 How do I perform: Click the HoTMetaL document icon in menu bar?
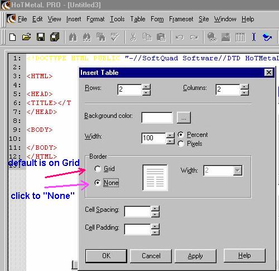(x=11, y=19)
